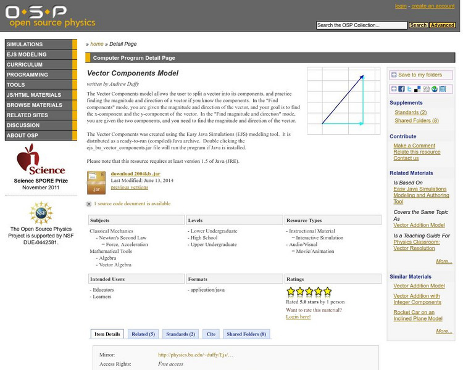The image size is (463, 370).
Task: Select BROWSE MATERIALS
Action: [41, 105]
